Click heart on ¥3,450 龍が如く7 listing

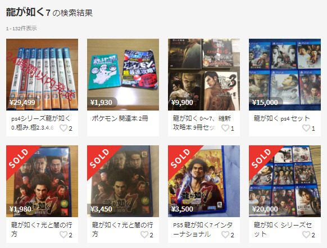(144, 235)
